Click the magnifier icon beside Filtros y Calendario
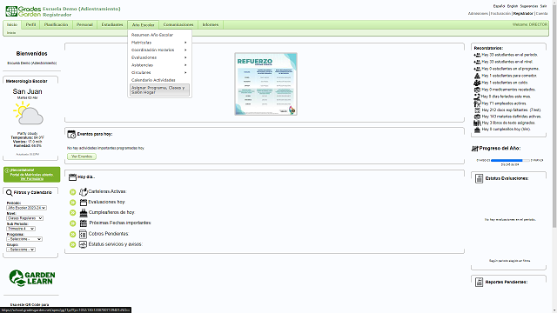557x313 pixels. [10, 193]
